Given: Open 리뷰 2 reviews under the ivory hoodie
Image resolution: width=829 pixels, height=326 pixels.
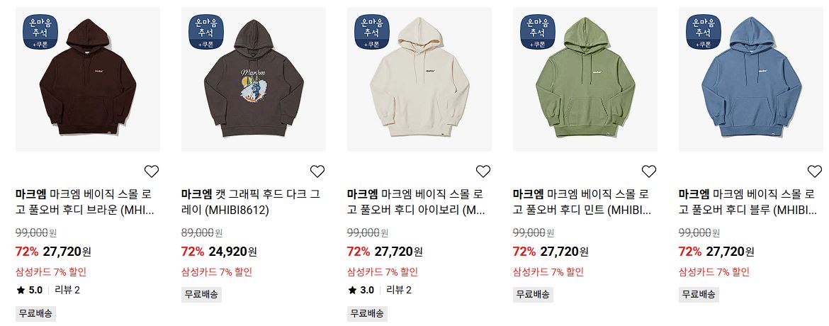Looking at the screenshot, I should 399,290.
